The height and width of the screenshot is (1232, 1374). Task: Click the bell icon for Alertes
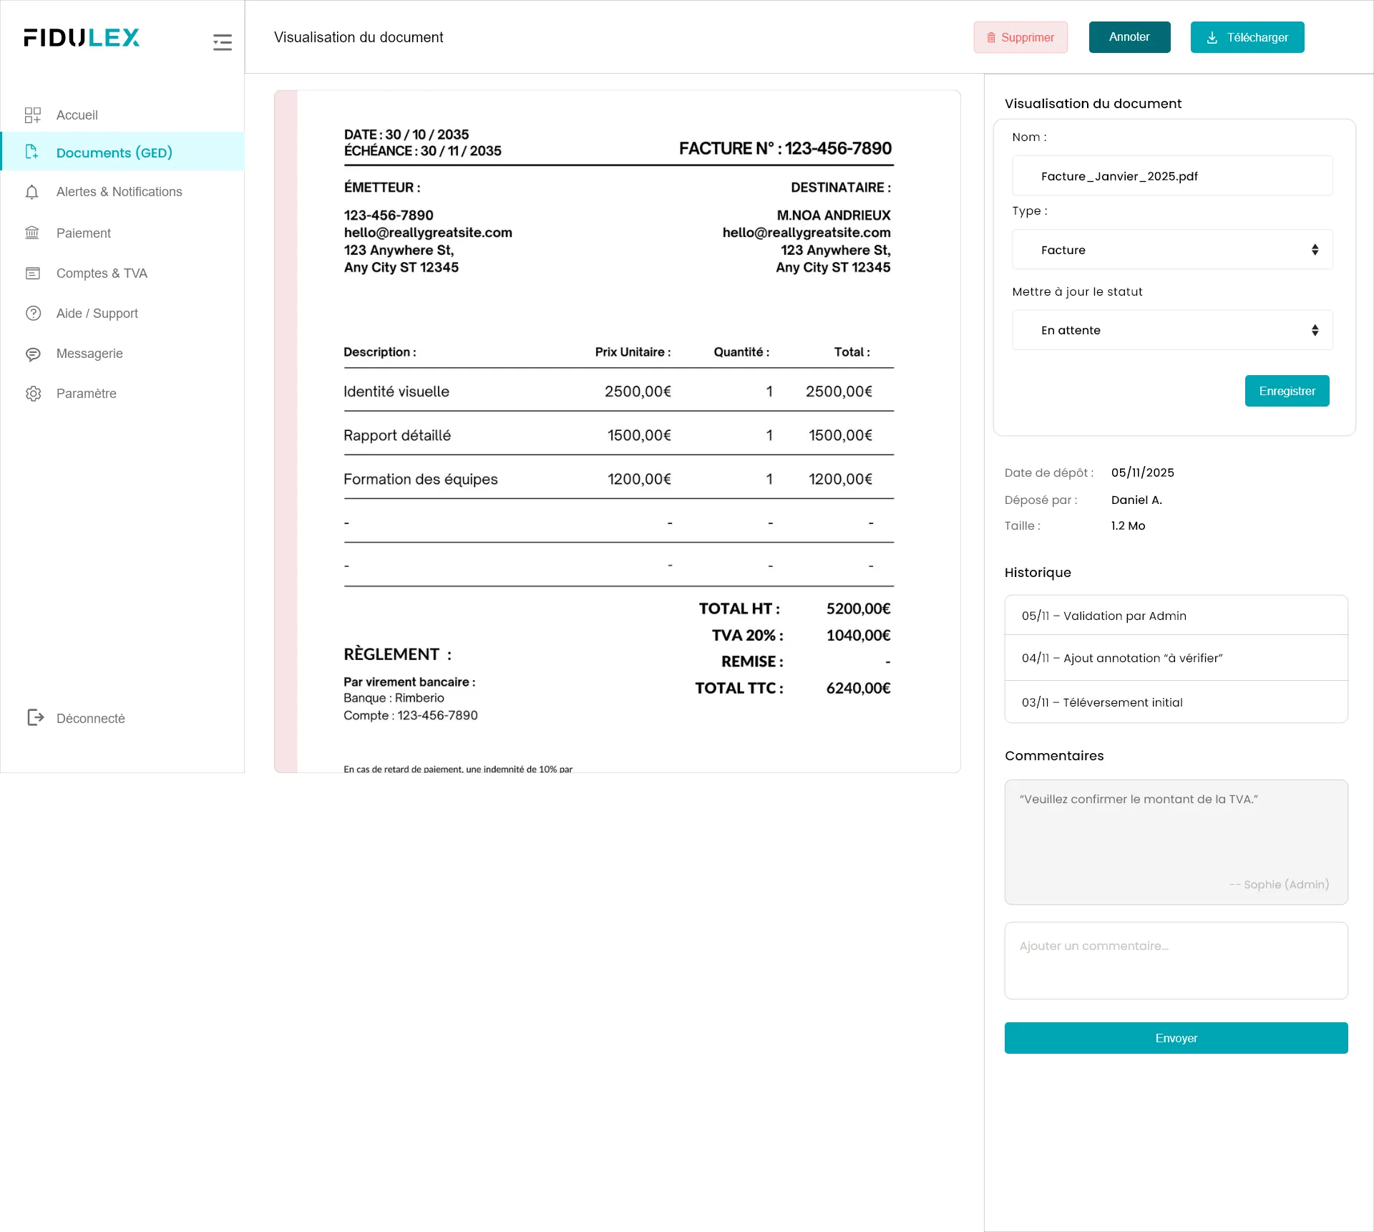click(x=31, y=192)
